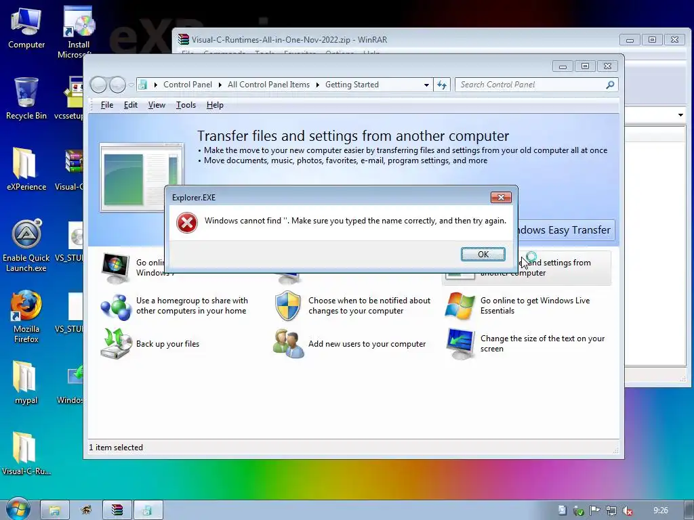
Task: Select the homegroup sharing icon
Action: coord(115,306)
